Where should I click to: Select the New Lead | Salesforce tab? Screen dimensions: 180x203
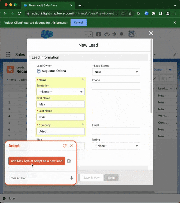(48, 5)
